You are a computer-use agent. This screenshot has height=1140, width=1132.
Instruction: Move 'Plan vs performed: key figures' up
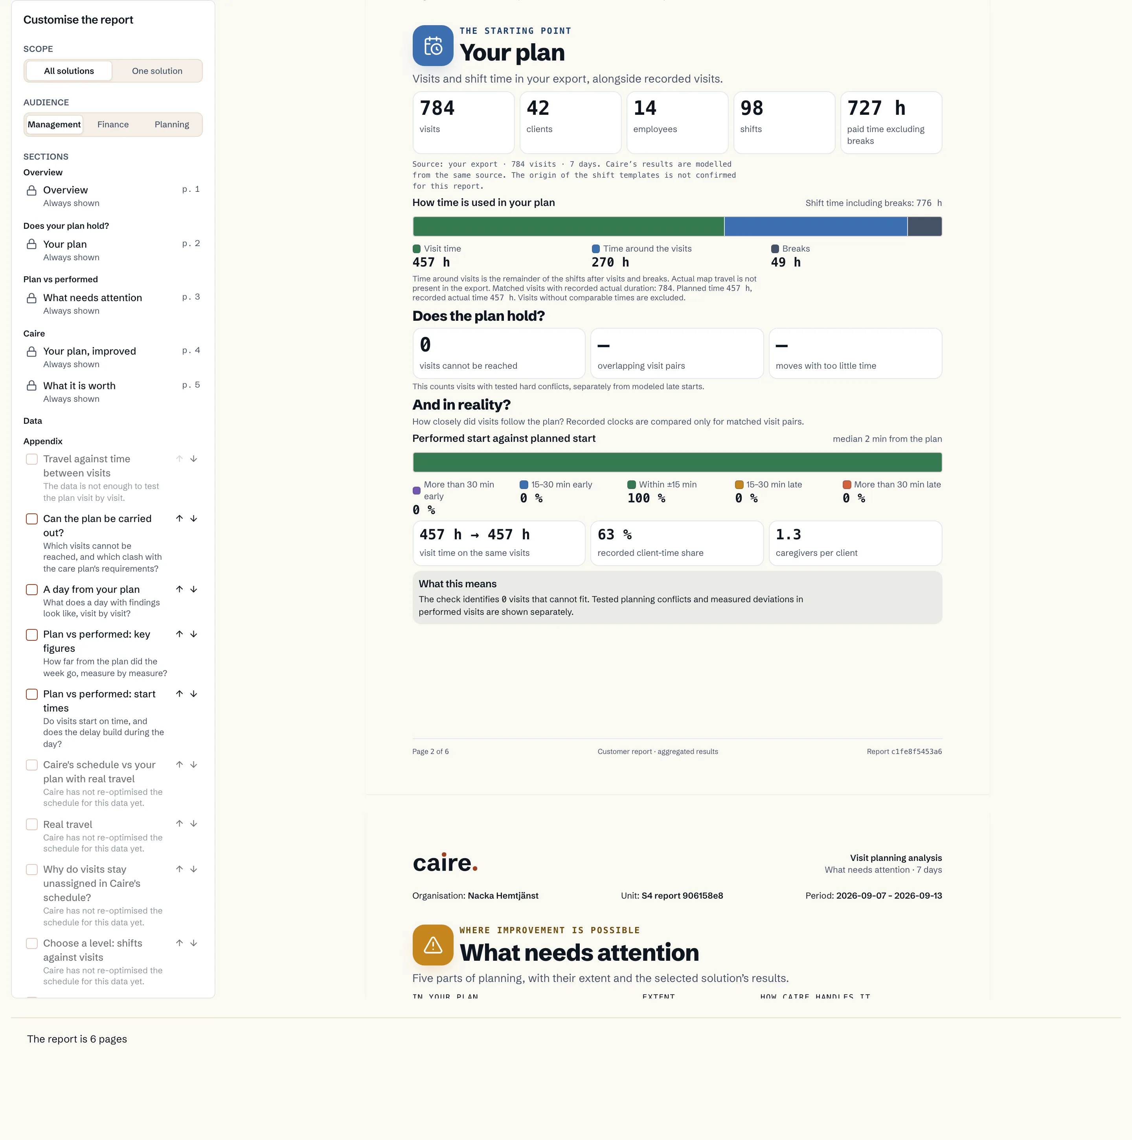pos(179,634)
